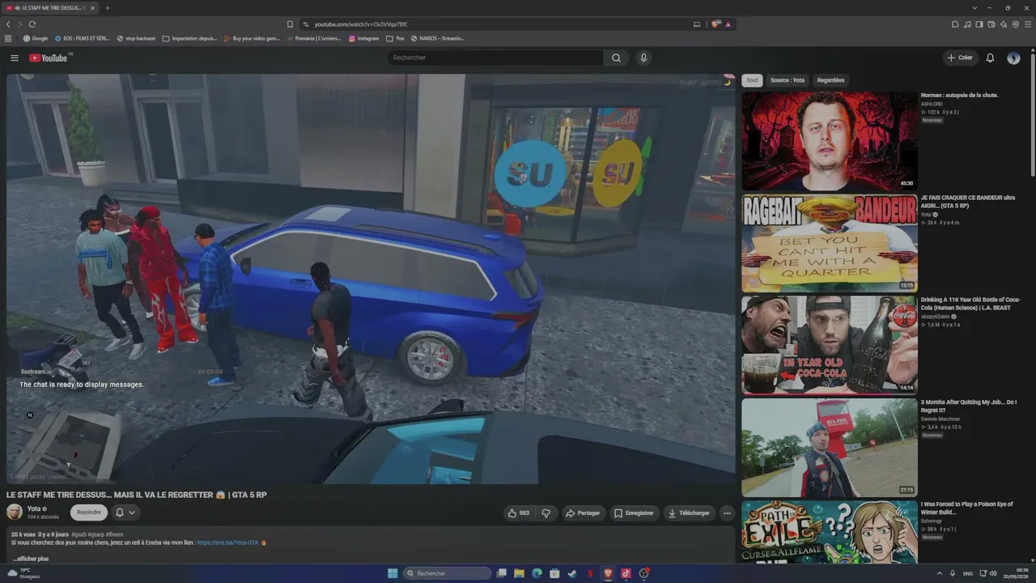Screen dimensions: 1036x583
Task: Expand description with '...afficher plus'
Action: click(x=31, y=559)
